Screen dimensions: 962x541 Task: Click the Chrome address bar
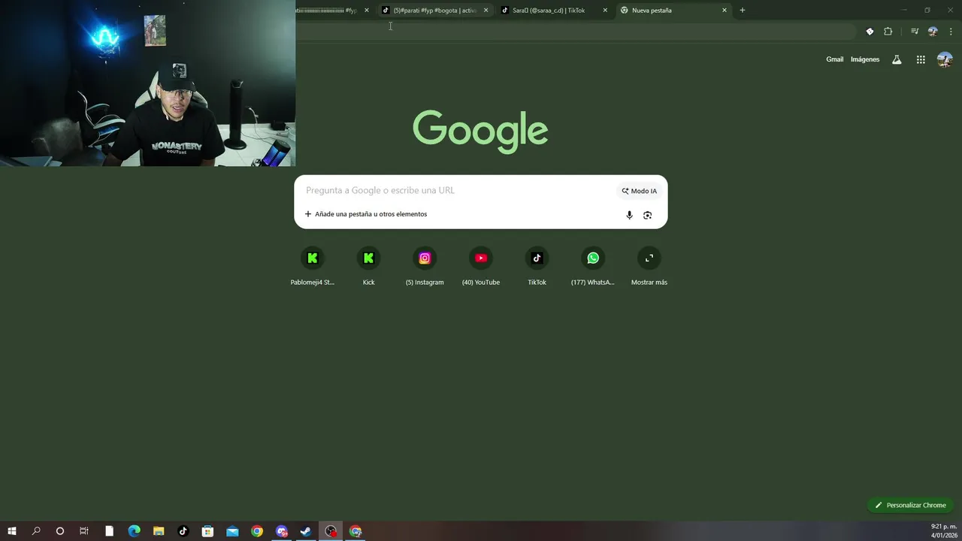575,32
